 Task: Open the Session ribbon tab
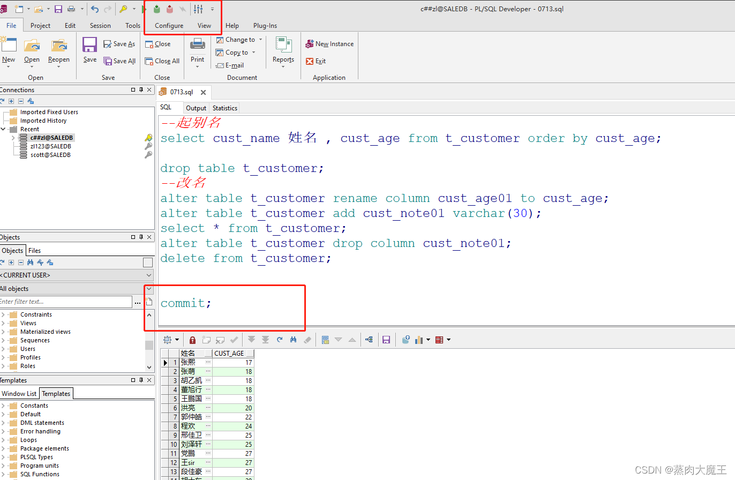[100, 25]
